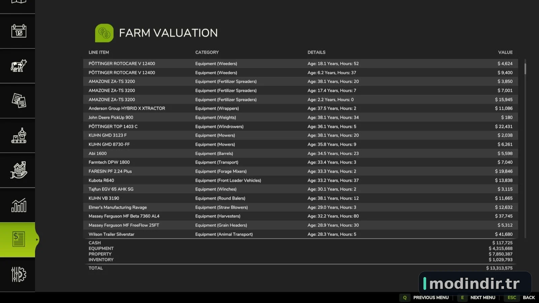Click the Q key for Previous Menu
Image resolution: width=539 pixels, height=303 pixels.
[x=405, y=298]
